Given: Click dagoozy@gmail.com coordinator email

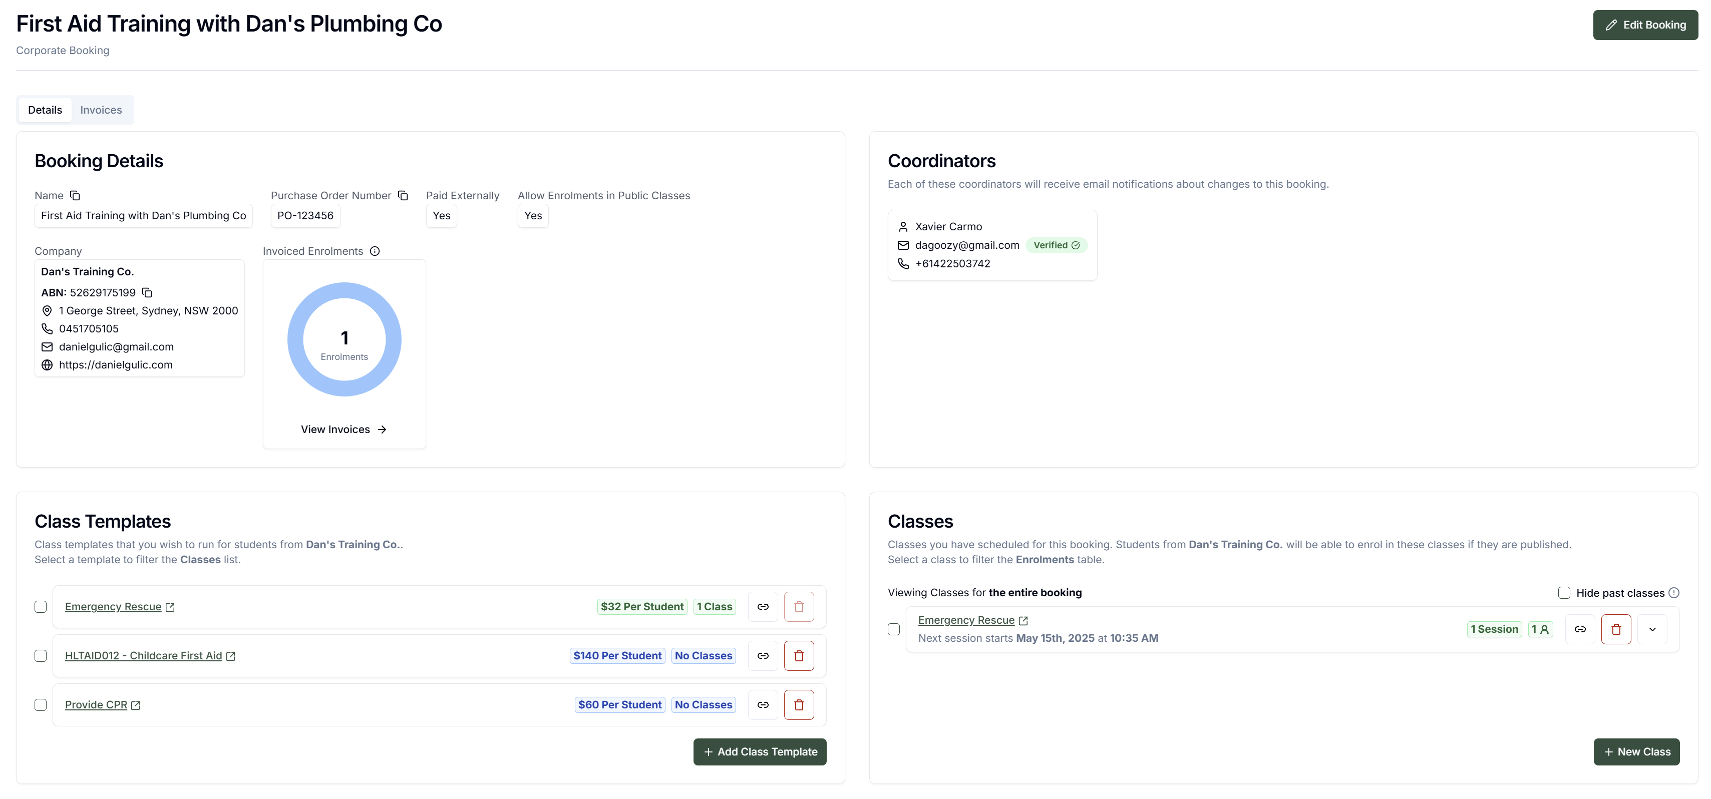Looking at the screenshot, I should pos(967,245).
